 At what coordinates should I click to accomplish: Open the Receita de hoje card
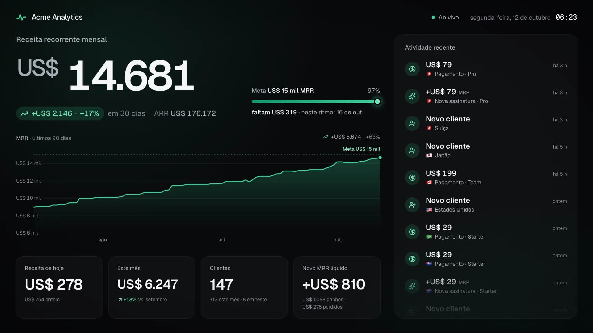tap(59, 287)
